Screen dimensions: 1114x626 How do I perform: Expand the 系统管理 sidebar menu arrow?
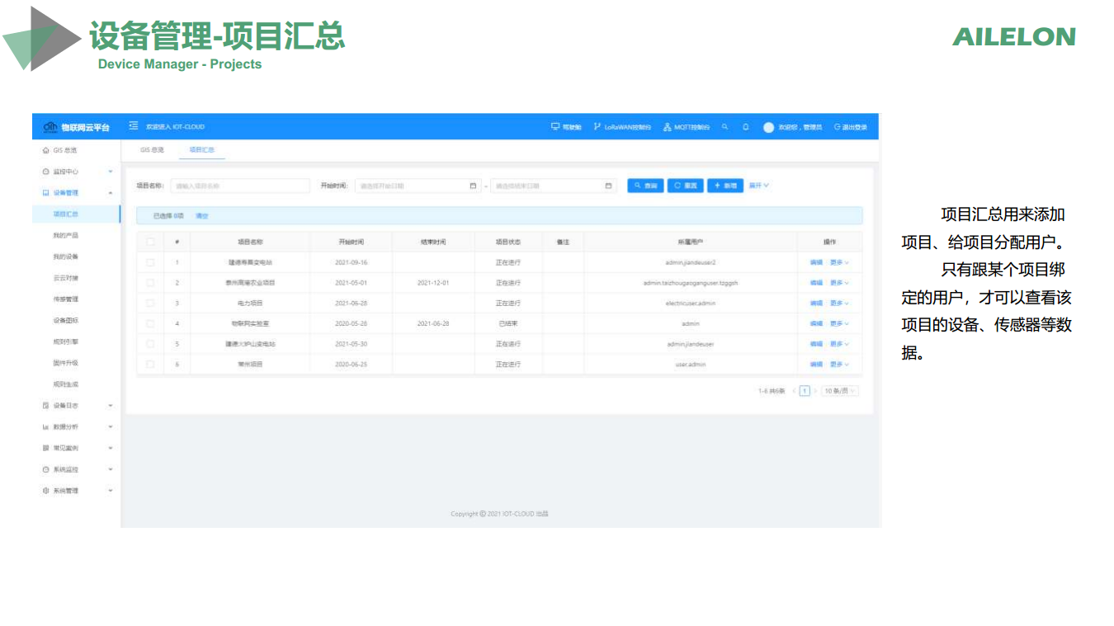tap(111, 491)
